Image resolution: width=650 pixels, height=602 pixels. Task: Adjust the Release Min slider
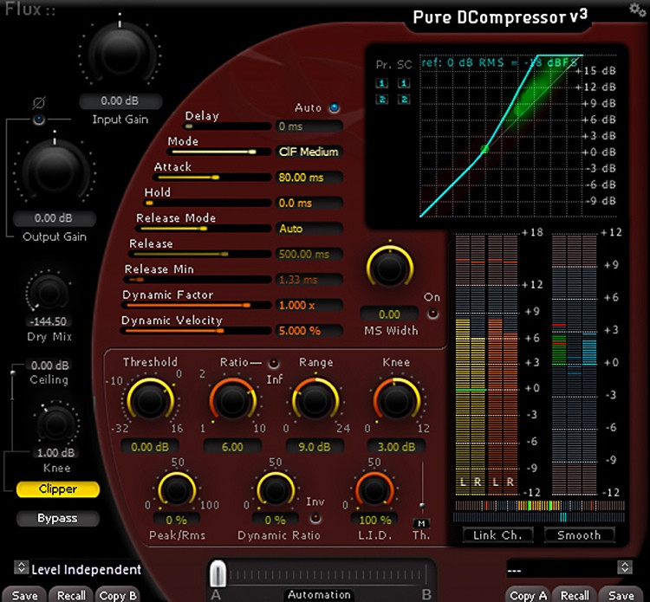pos(198,280)
